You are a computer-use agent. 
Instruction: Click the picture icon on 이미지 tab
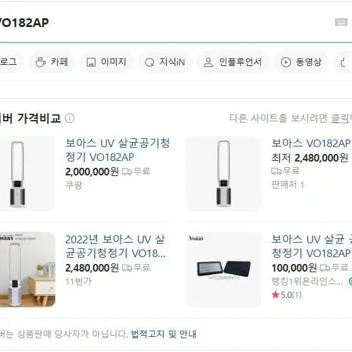click(91, 62)
